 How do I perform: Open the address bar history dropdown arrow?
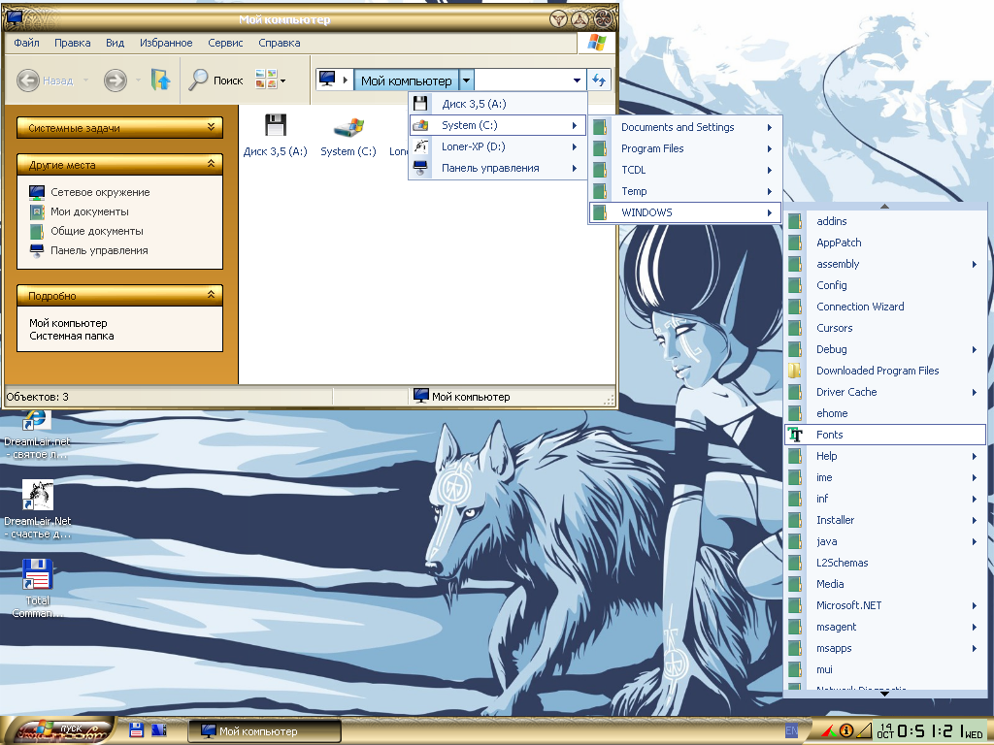[x=578, y=81]
